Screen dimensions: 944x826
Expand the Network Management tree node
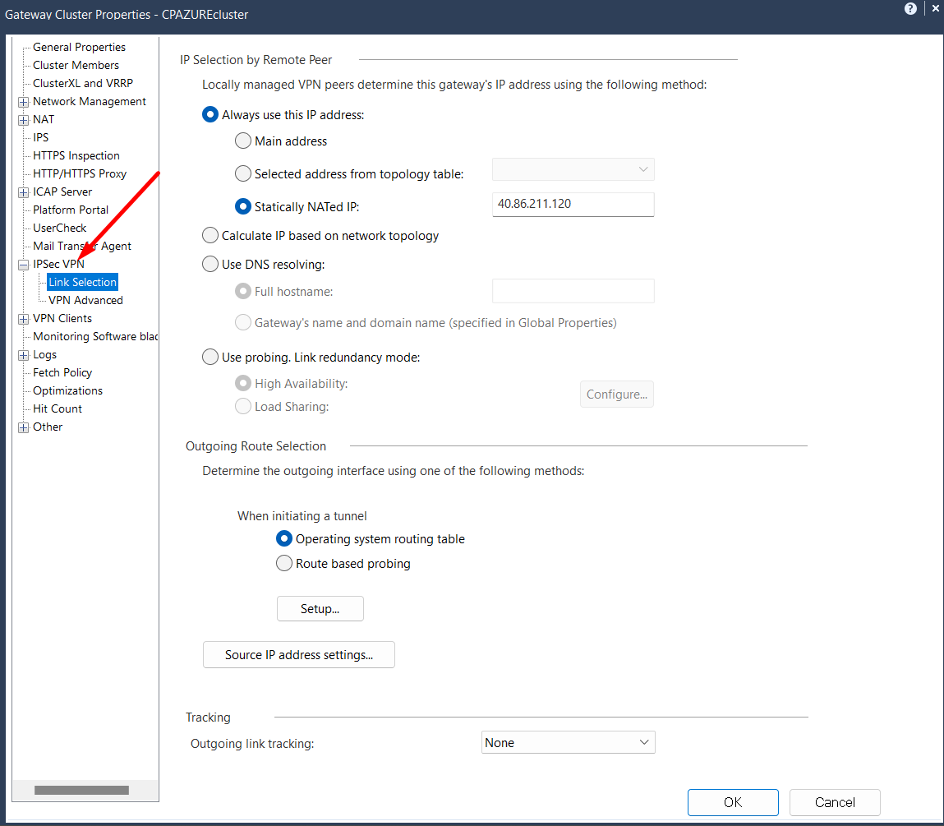(x=23, y=101)
